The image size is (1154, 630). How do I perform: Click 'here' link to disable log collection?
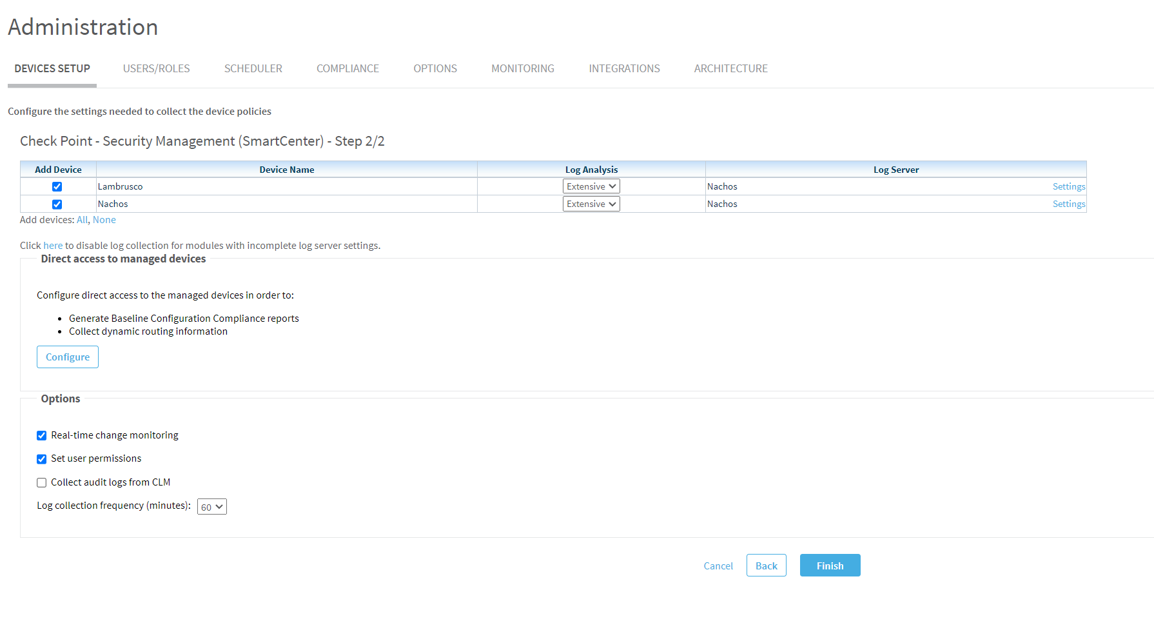[53, 246]
